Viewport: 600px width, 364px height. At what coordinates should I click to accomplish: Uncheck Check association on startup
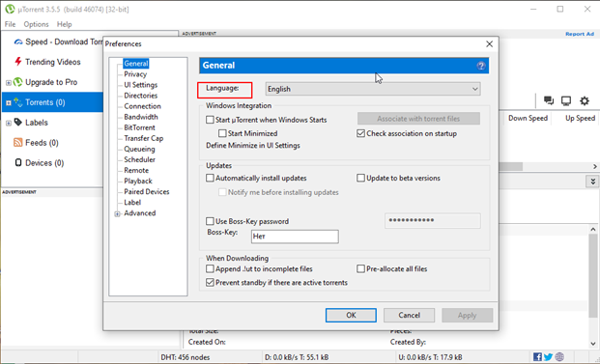click(x=360, y=133)
